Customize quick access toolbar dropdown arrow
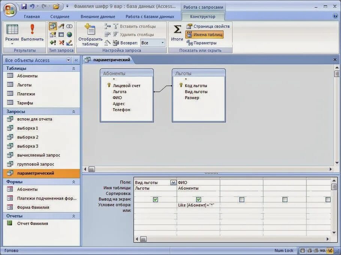The image size is (341, 255). tap(68, 6)
